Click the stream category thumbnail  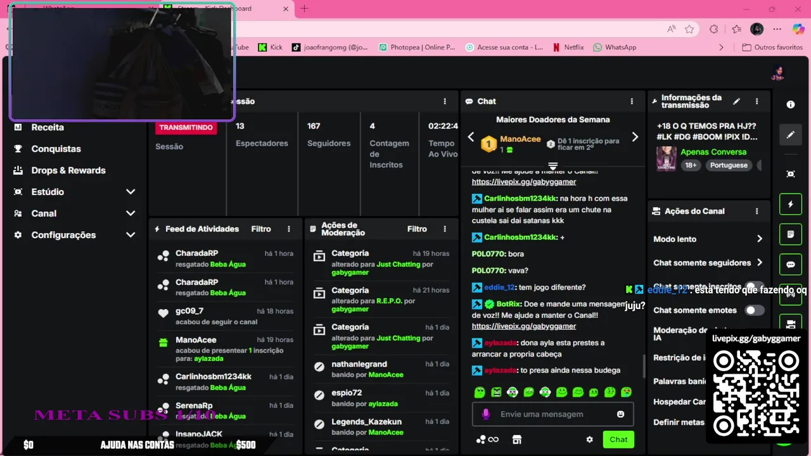click(666, 158)
